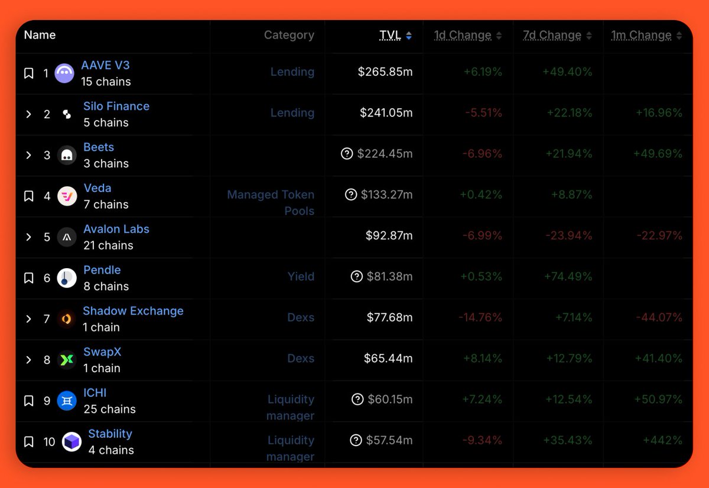Sort by the 7d Change column header

pos(552,35)
